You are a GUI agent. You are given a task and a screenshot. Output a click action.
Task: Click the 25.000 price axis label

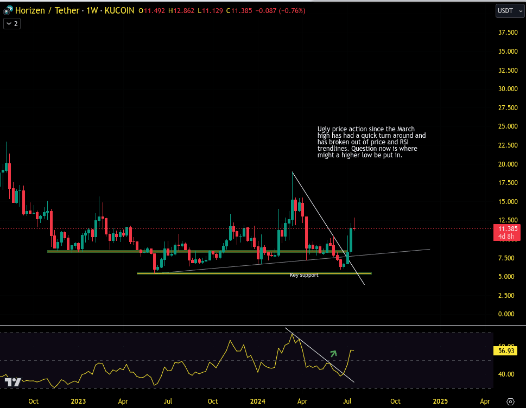coord(508,126)
